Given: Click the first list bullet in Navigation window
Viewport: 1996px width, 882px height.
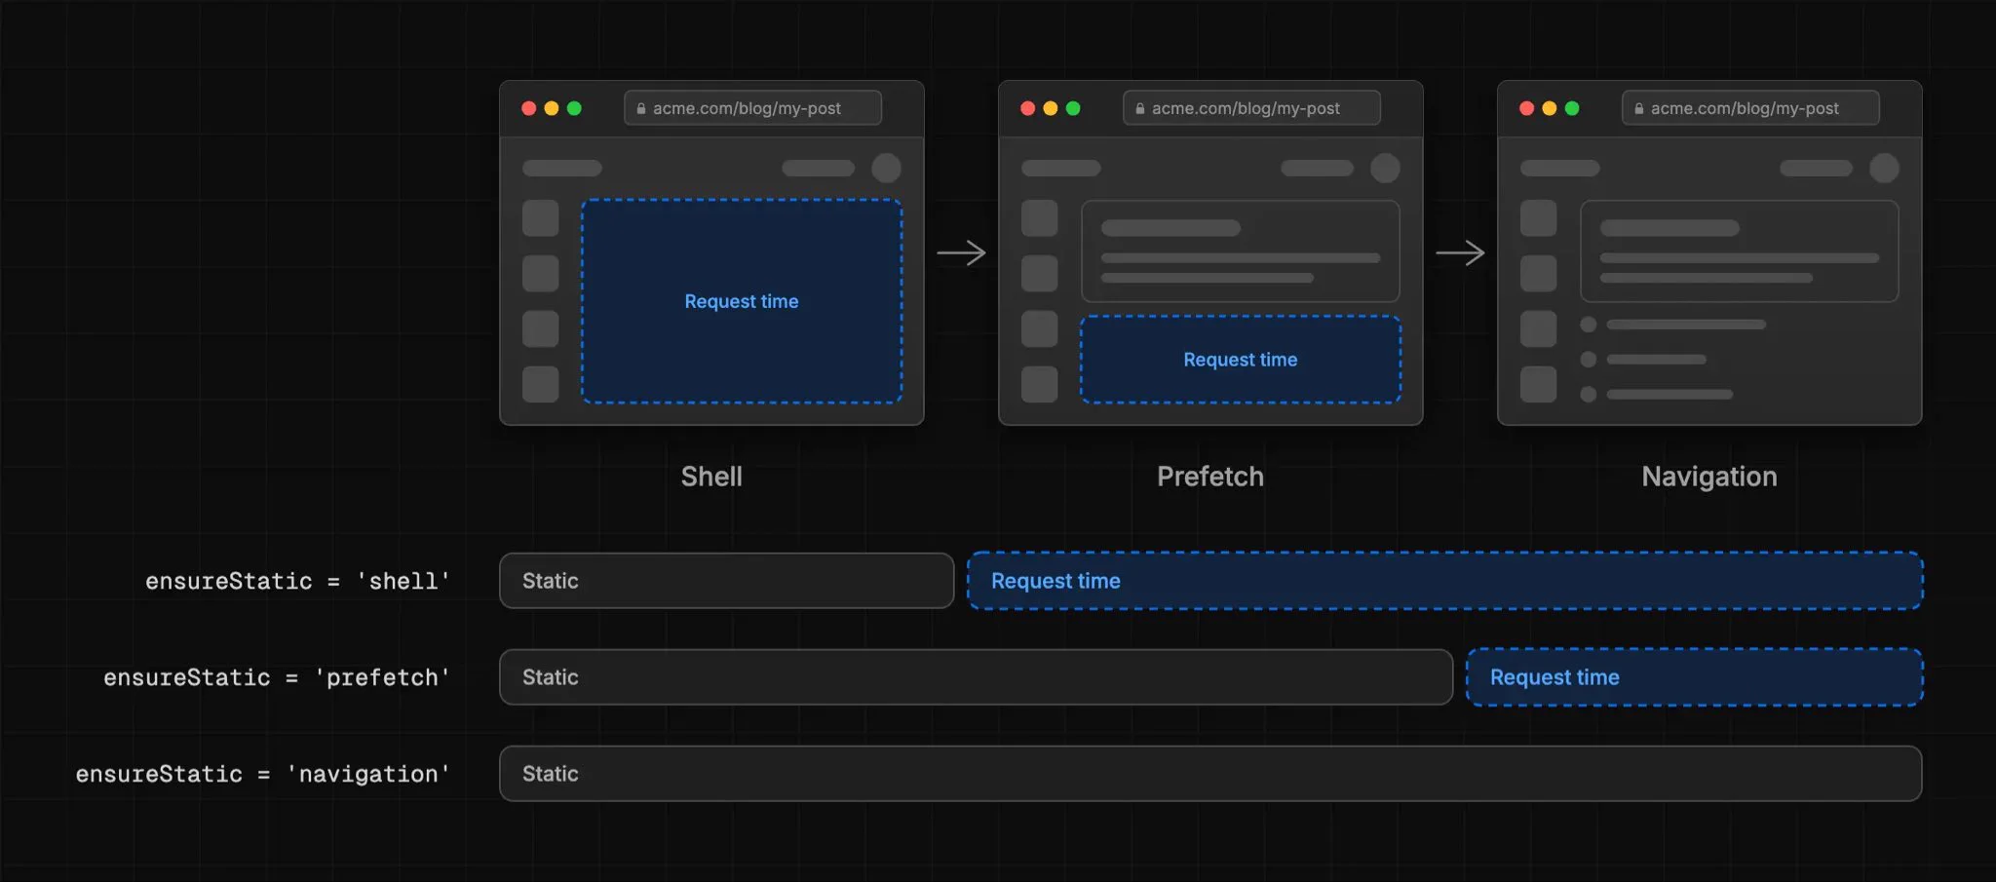Looking at the screenshot, I should coord(1588,325).
